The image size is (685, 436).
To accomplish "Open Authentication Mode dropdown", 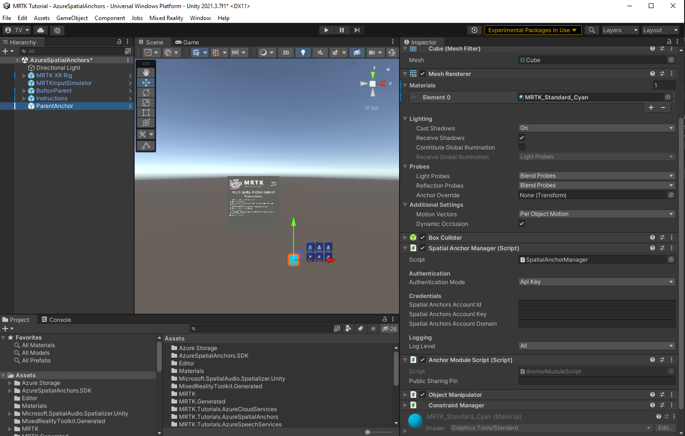I will point(597,282).
